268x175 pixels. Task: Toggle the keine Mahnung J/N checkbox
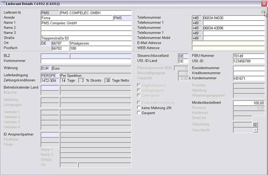point(139,108)
